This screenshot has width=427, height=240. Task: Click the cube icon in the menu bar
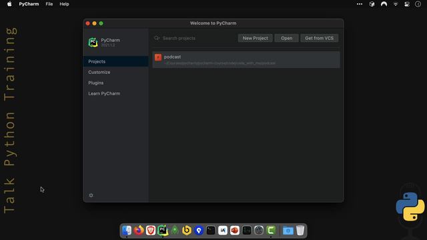[372, 4]
